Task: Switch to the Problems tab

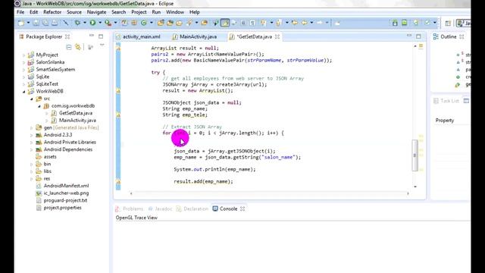Action: click(x=130, y=209)
